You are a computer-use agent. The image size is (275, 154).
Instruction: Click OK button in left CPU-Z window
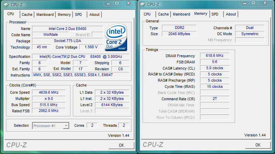pos(121,145)
